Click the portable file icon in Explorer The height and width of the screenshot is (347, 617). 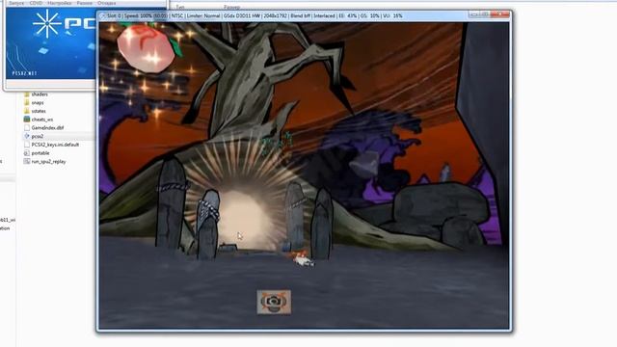[x=27, y=153]
